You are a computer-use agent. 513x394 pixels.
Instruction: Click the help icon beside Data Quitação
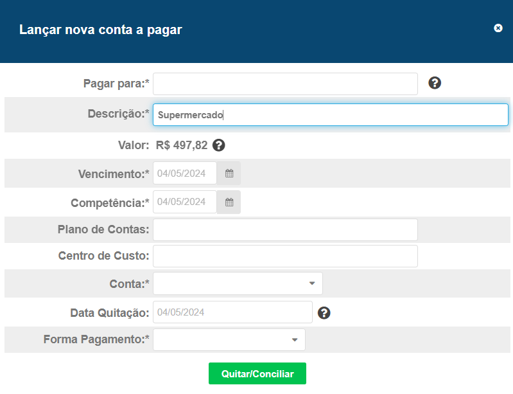tap(324, 313)
